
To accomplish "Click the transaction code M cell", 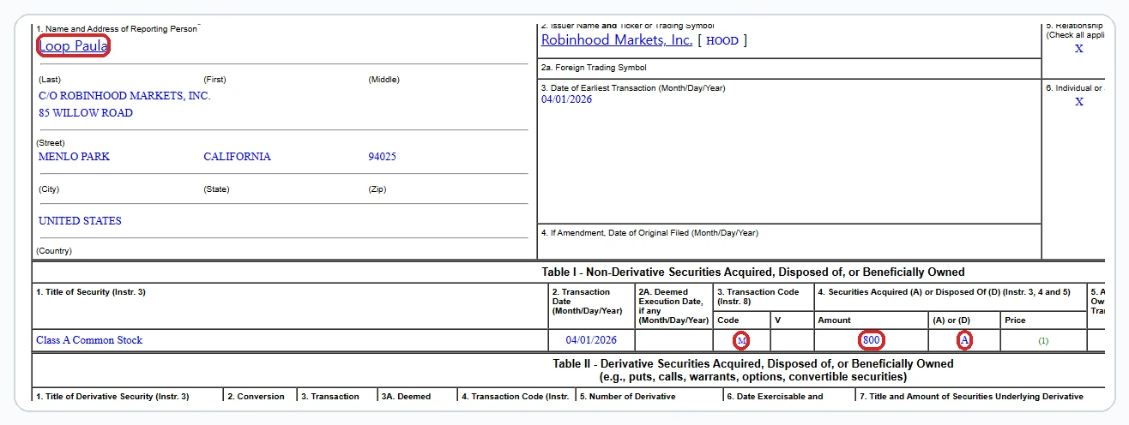I will coord(742,340).
